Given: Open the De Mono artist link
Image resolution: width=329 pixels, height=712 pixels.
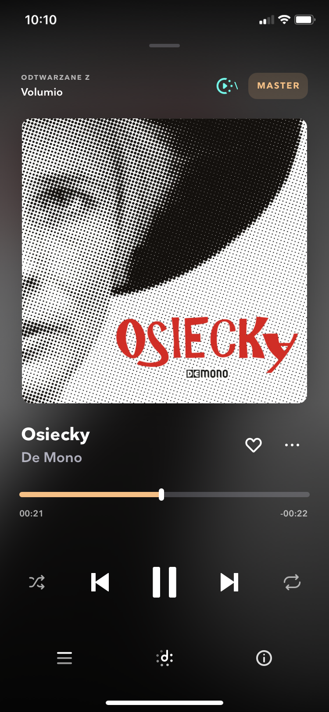Looking at the screenshot, I should pyautogui.click(x=52, y=458).
